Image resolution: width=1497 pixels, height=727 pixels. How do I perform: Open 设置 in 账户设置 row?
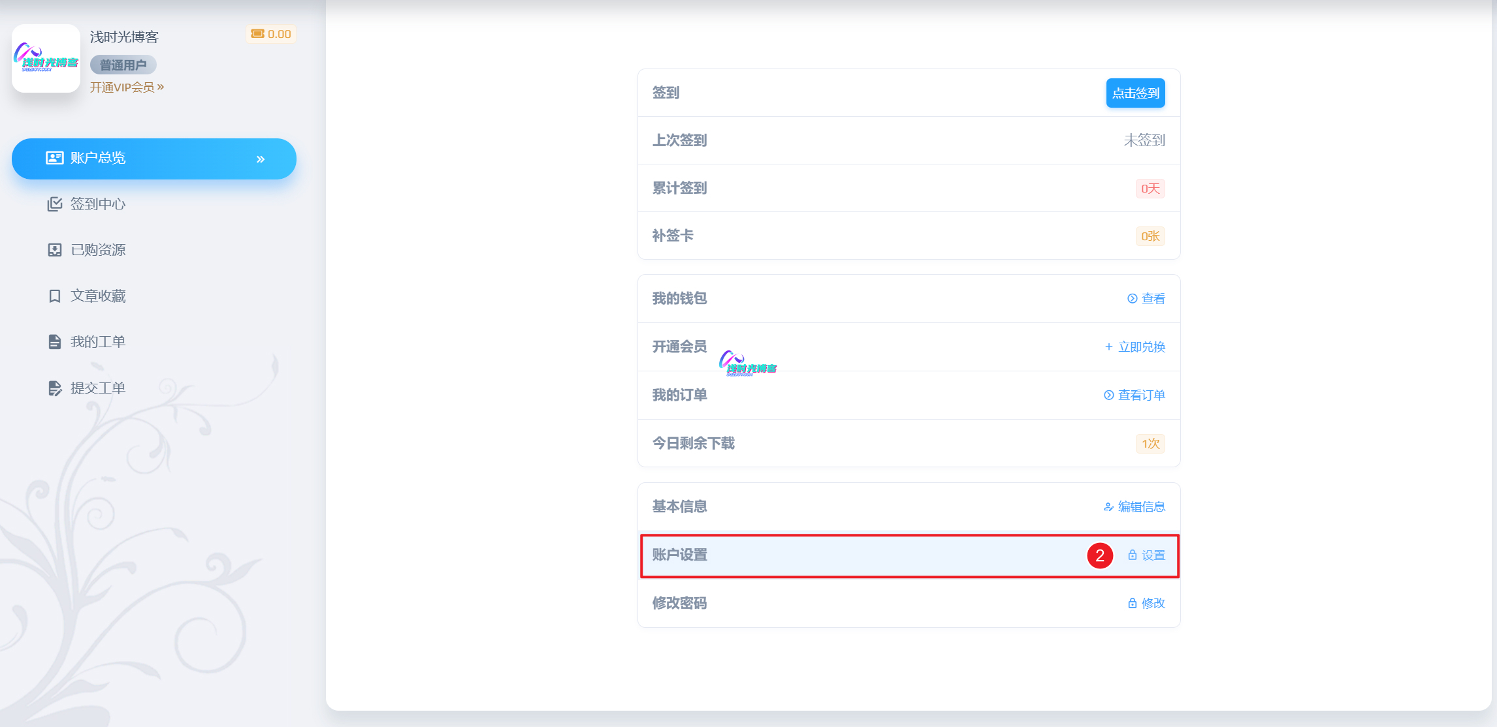click(x=1147, y=555)
